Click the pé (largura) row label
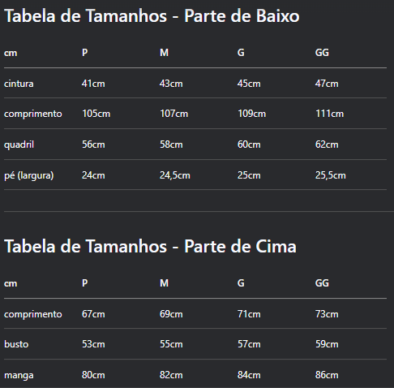Screen dimensions: 394x388 [29, 175]
